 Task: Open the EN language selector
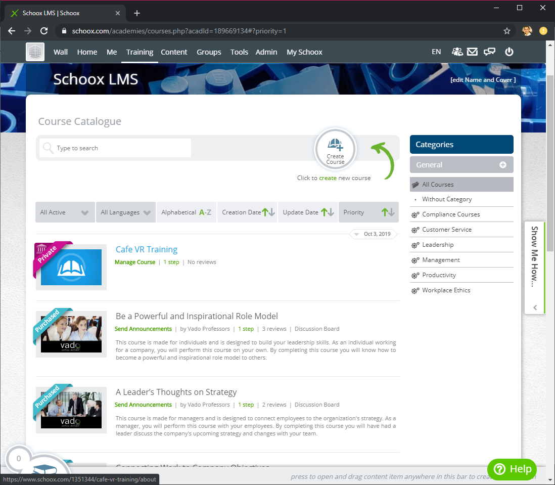(x=436, y=52)
